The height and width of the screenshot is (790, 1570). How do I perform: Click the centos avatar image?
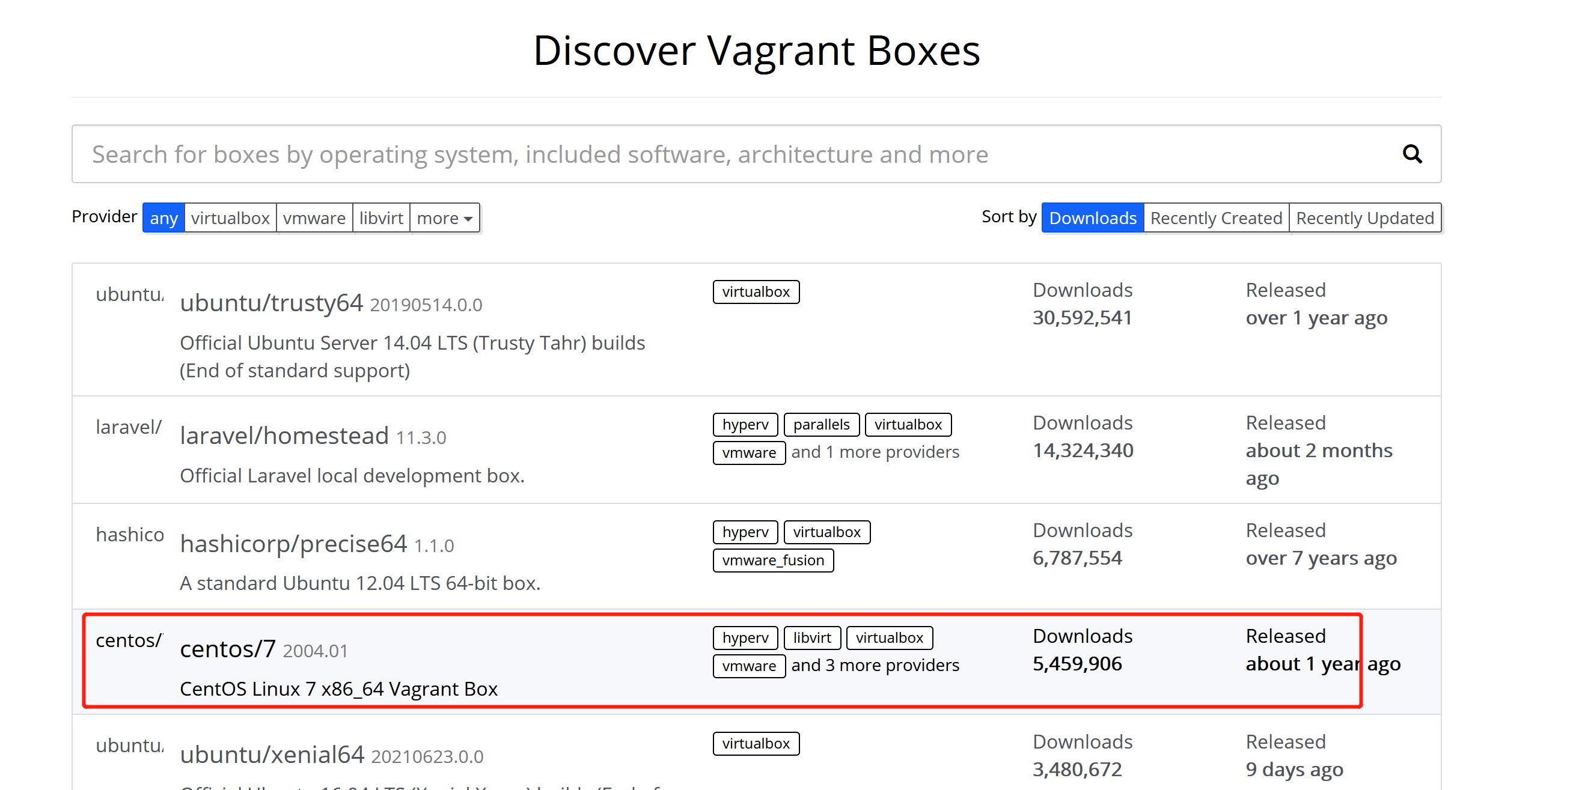coord(130,641)
